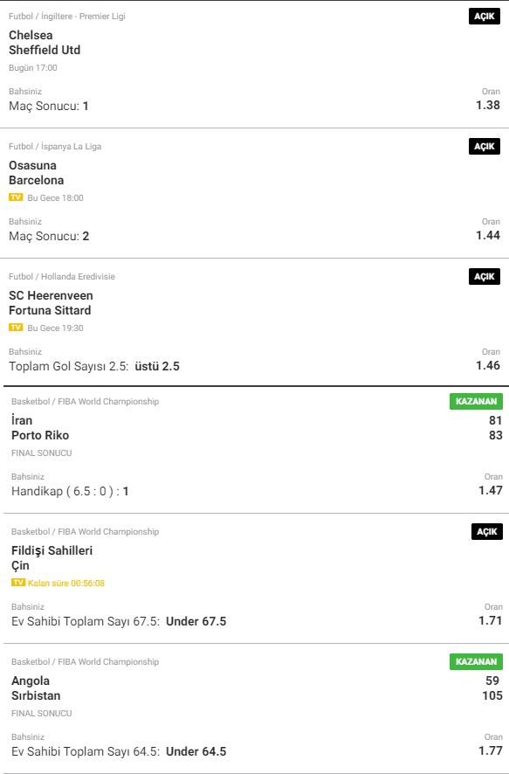Click KAZANAN badge on İran match
Viewport: 509px width, 774px height.
(x=476, y=401)
